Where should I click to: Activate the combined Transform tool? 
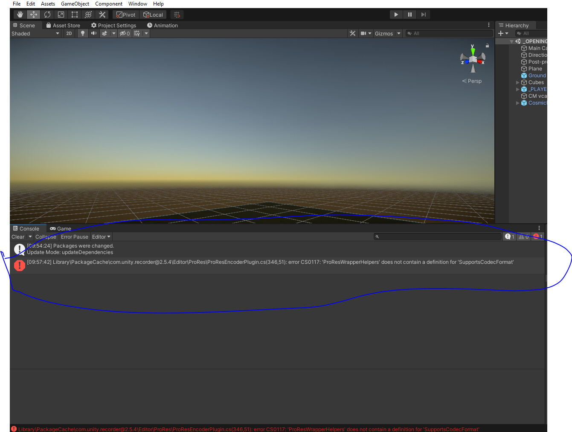pos(88,14)
